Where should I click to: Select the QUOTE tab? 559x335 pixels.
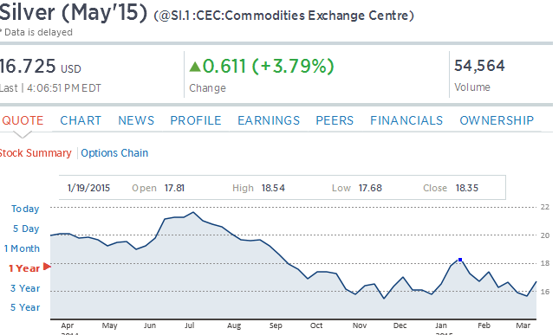coord(23,120)
